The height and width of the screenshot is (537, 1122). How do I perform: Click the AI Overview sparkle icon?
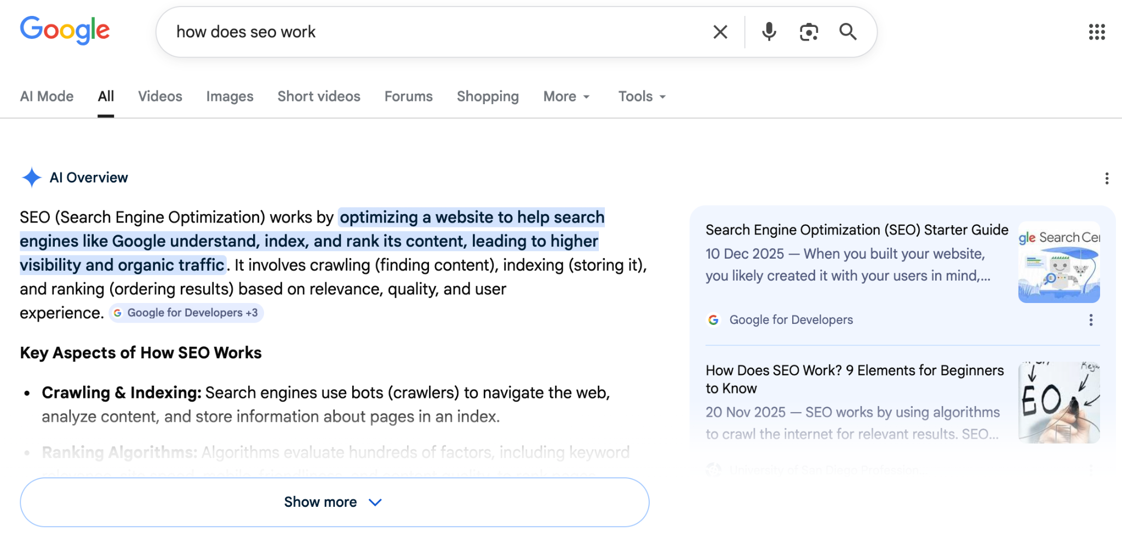[32, 178]
